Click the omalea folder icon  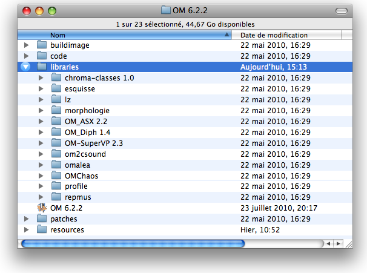56,165
